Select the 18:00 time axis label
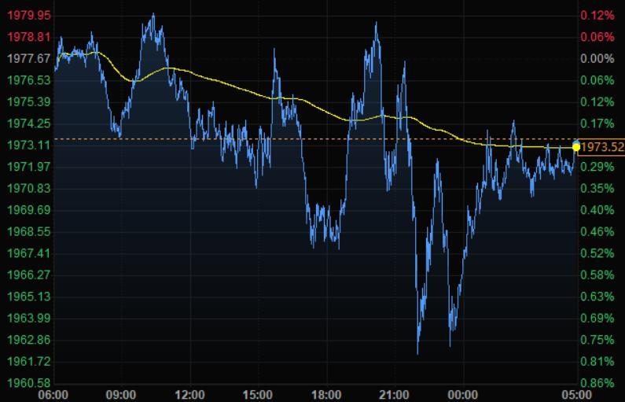This screenshot has height=402, width=625. pos(325,394)
